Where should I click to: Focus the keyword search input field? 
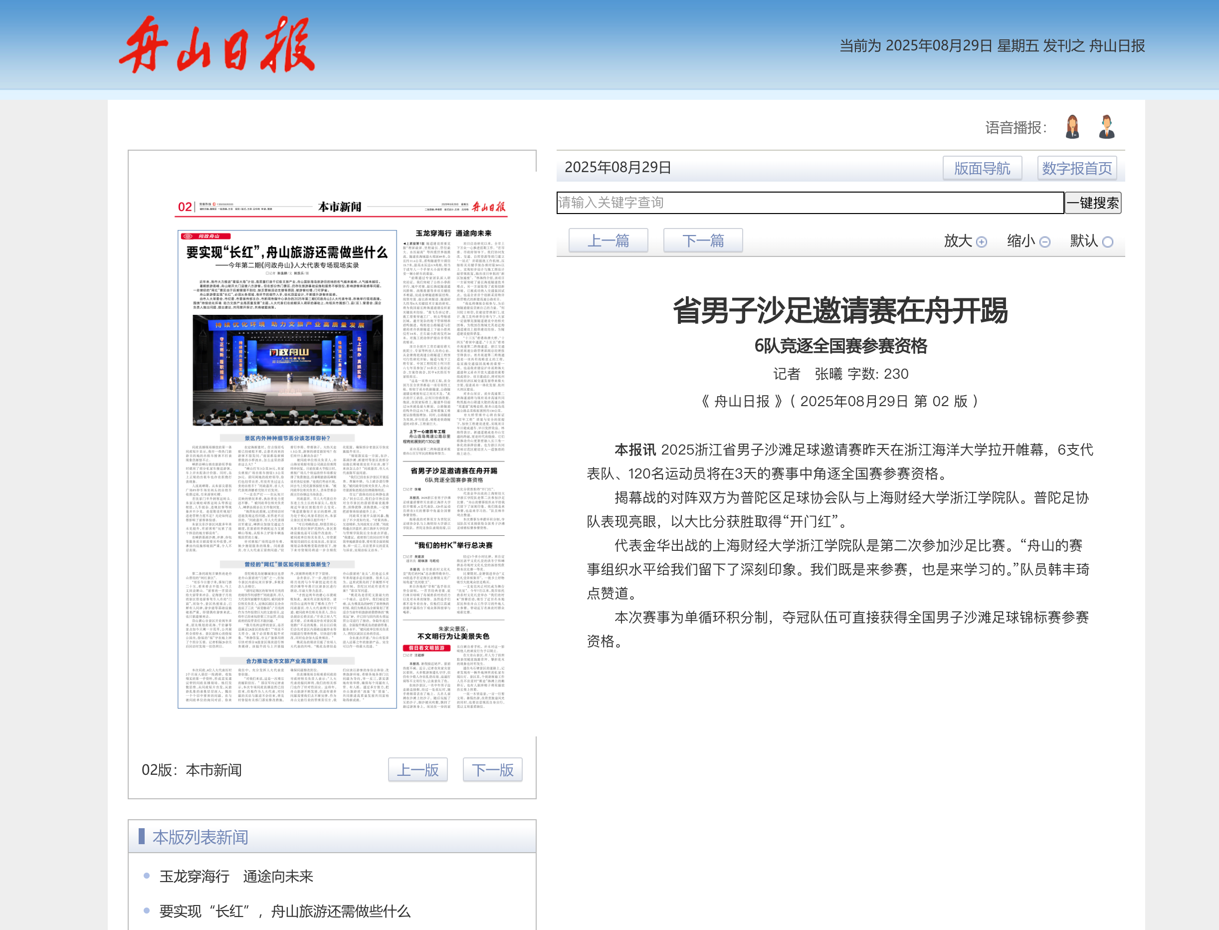coord(810,203)
